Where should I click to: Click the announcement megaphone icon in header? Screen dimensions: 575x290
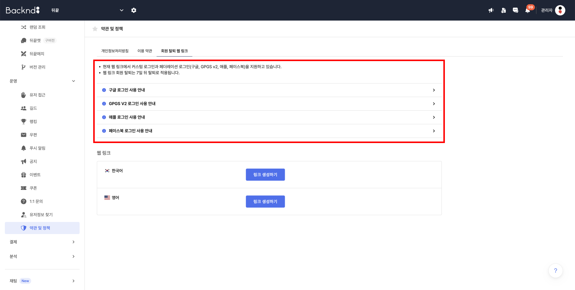click(491, 10)
